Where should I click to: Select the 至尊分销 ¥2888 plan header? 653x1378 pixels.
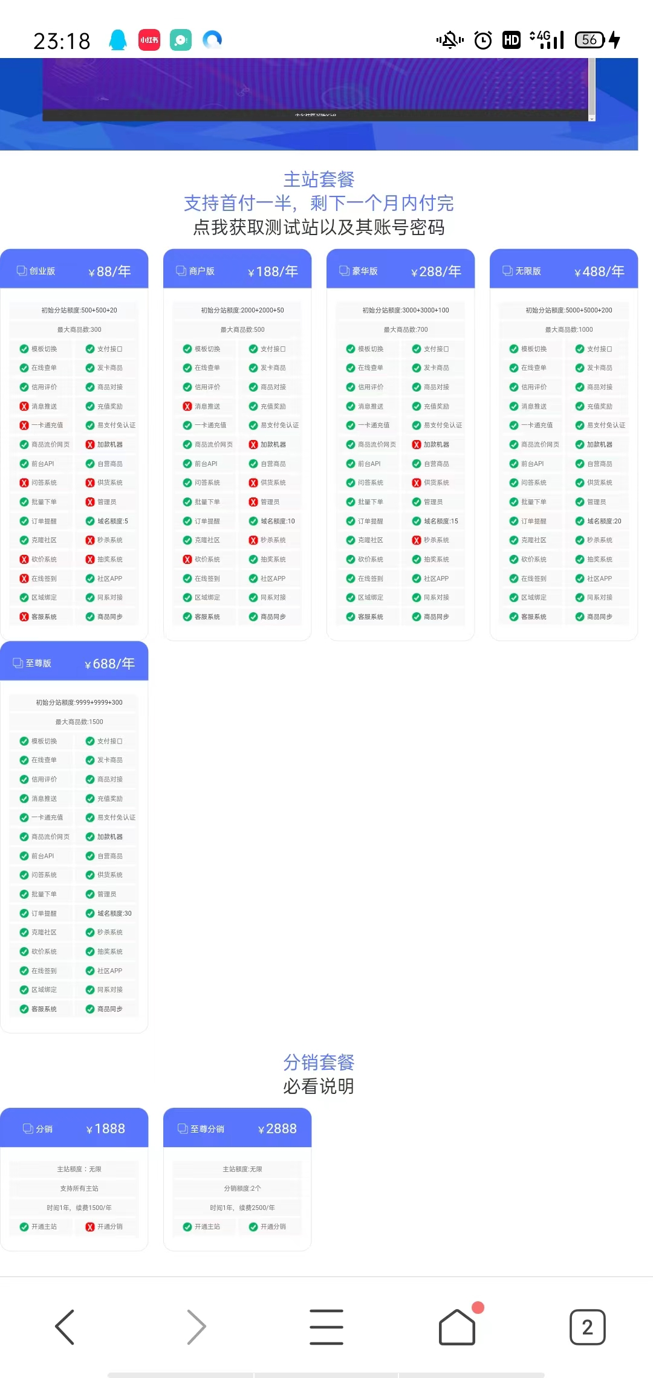point(237,1128)
